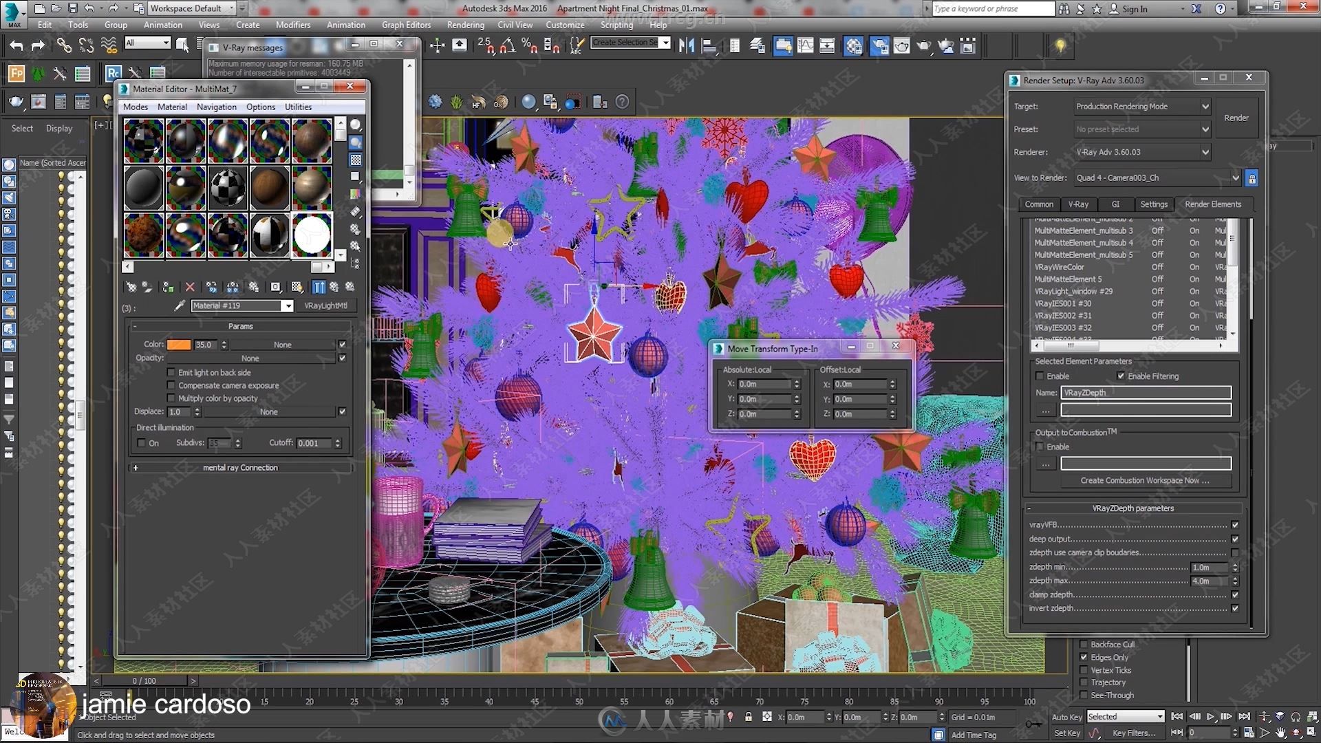Open the Renderer dropdown showing V-Ray Adv
The width and height of the screenshot is (1321, 743).
point(1142,152)
